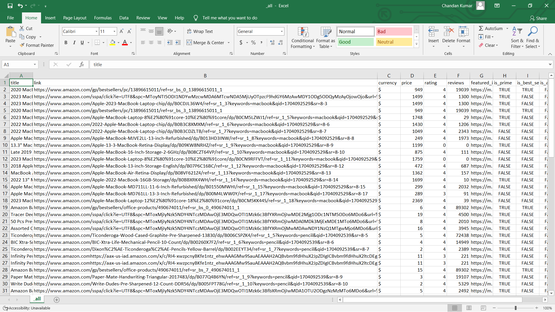This screenshot has height=312, width=555.
Task: Click the Share button
Action: coord(539,18)
